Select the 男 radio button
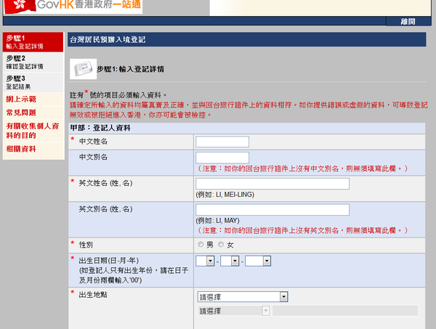Viewport: 436px width, 329px height. [x=201, y=245]
